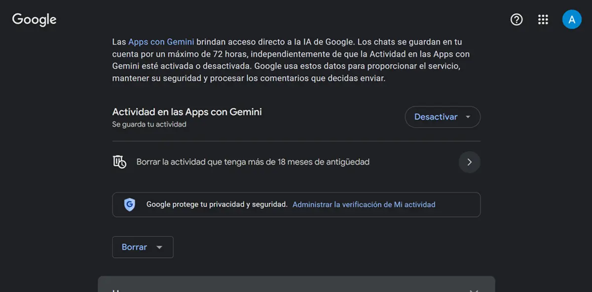Open 'Administrar la verificación de Mi actividad' link

(x=364, y=204)
